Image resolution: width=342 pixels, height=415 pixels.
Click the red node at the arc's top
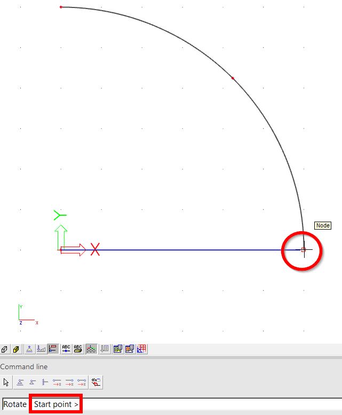(x=61, y=7)
